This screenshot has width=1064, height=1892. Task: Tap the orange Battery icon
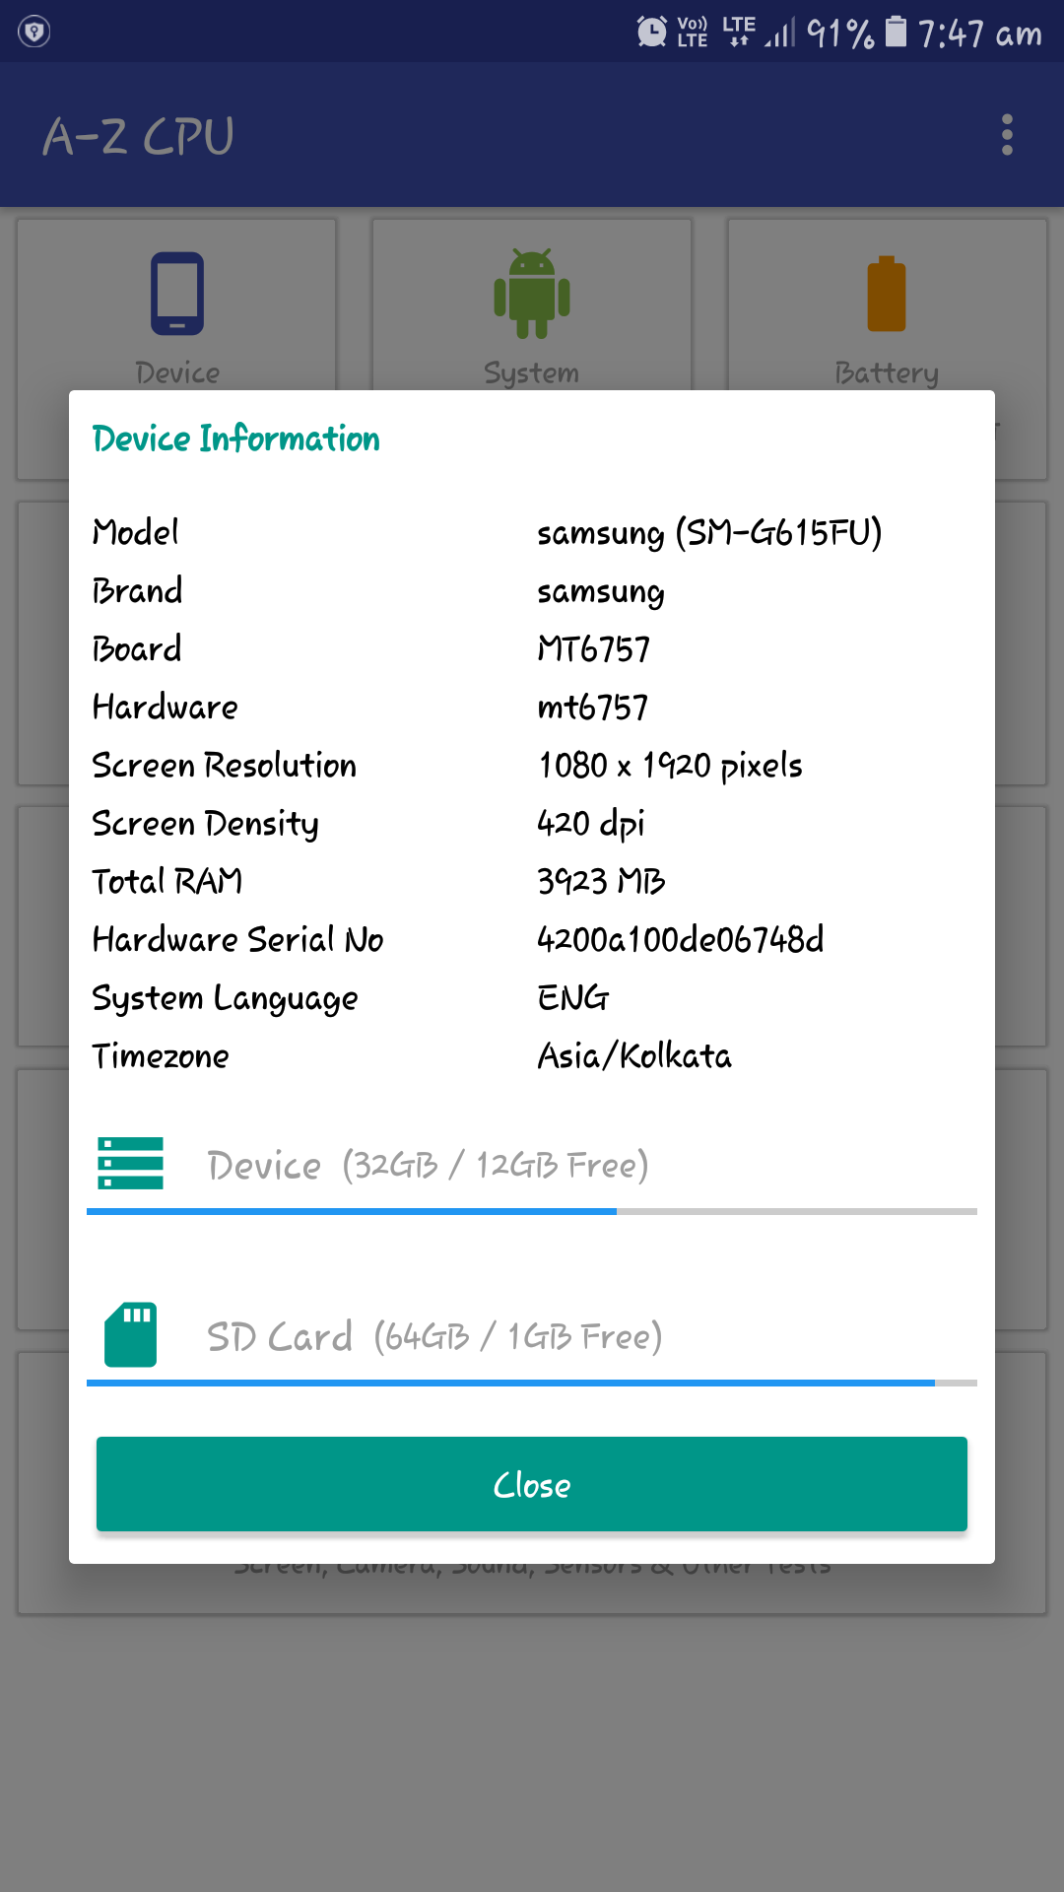886,294
